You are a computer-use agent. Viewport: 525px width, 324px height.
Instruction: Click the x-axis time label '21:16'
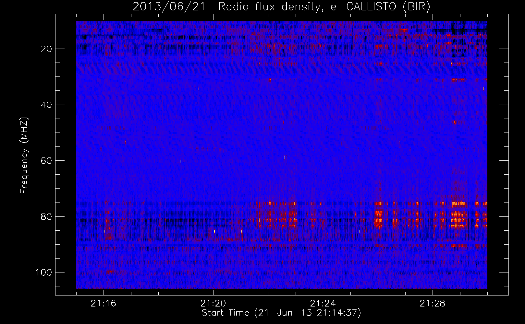tap(104, 304)
